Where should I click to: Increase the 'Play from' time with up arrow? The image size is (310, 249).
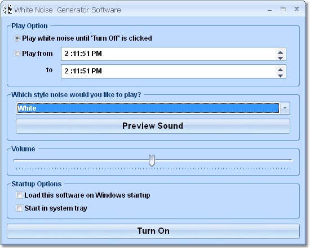coord(280,53)
